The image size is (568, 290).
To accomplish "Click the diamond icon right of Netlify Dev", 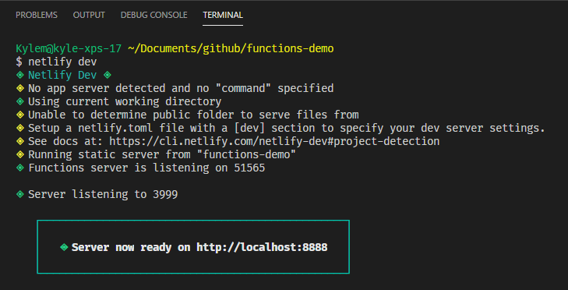I will pos(108,75).
